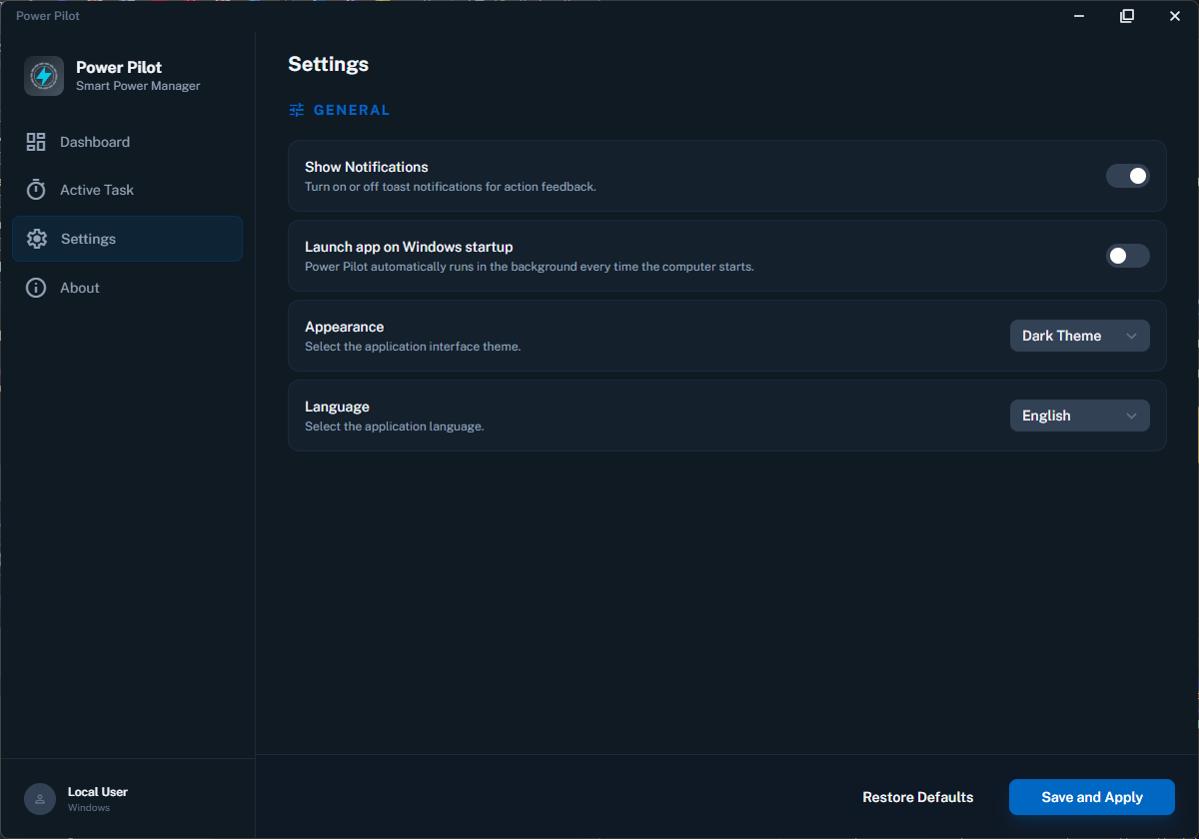The width and height of the screenshot is (1199, 839).
Task: Open the Dark Theme appearance dropdown
Action: coord(1080,336)
